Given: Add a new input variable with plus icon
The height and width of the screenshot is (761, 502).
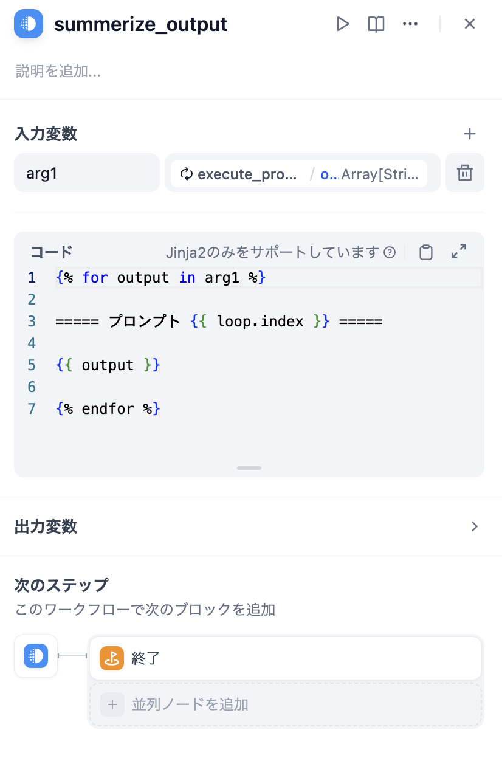Looking at the screenshot, I should tap(470, 134).
